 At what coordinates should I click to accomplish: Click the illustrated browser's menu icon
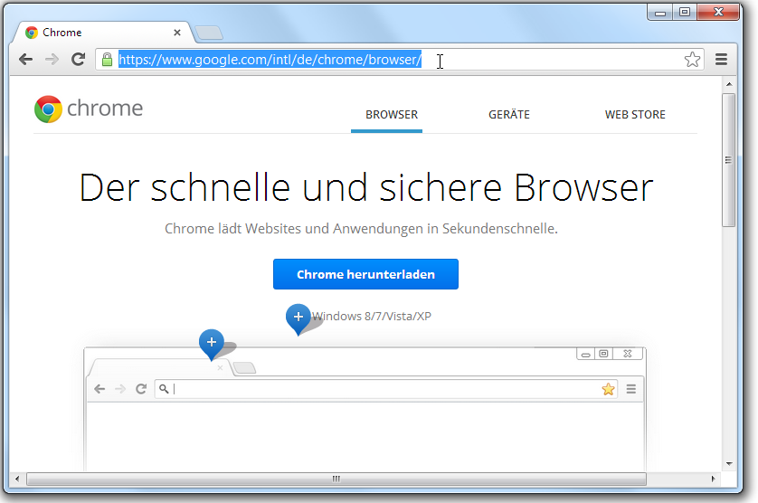630,389
